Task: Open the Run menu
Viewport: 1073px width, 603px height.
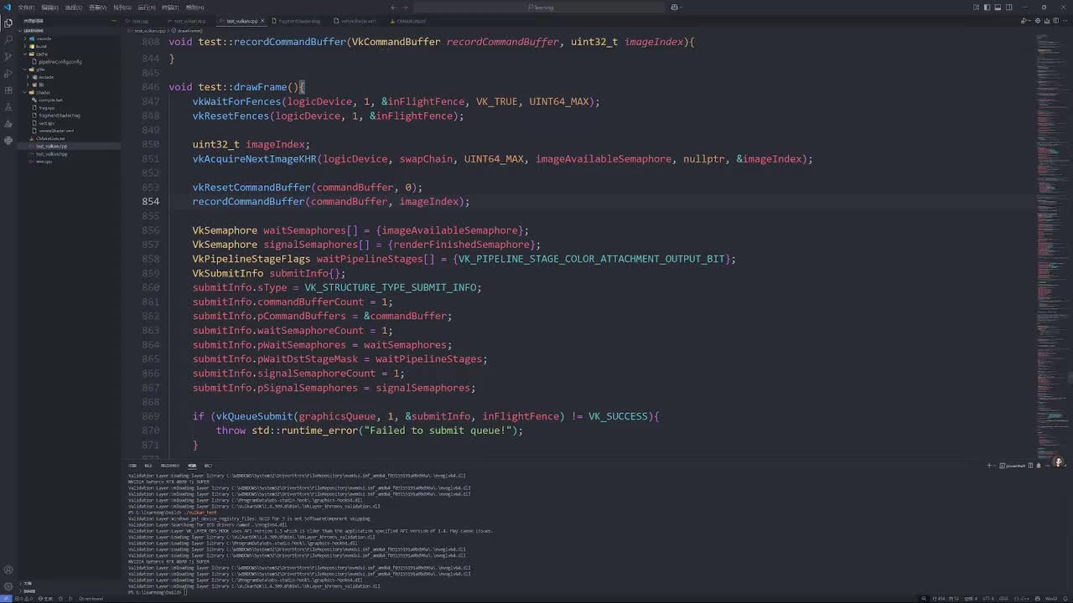Action: tap(147, 8)
